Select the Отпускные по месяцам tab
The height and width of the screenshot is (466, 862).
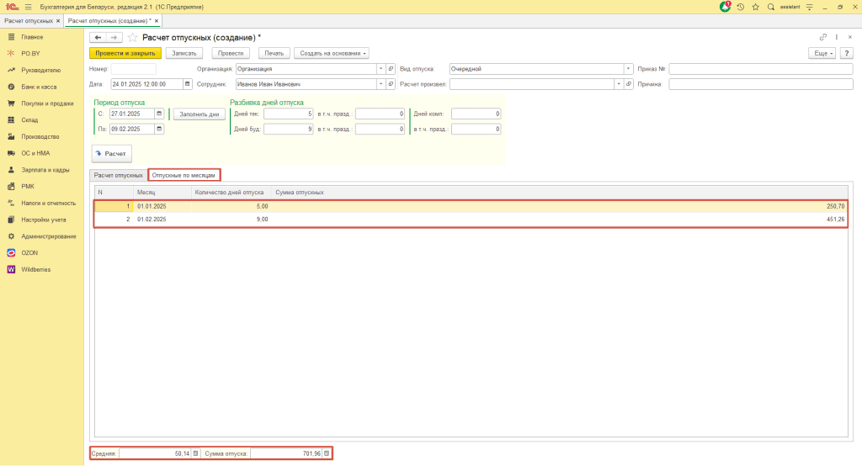184,175
